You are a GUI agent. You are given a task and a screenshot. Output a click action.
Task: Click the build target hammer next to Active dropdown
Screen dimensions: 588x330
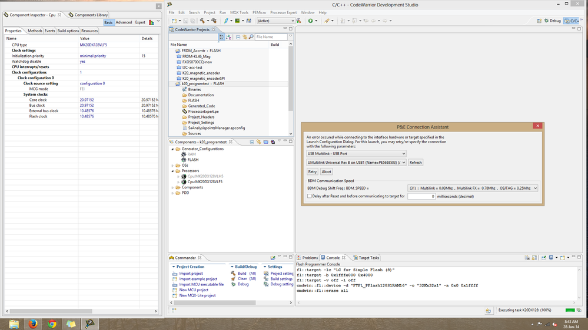click(x=299, y=21)
